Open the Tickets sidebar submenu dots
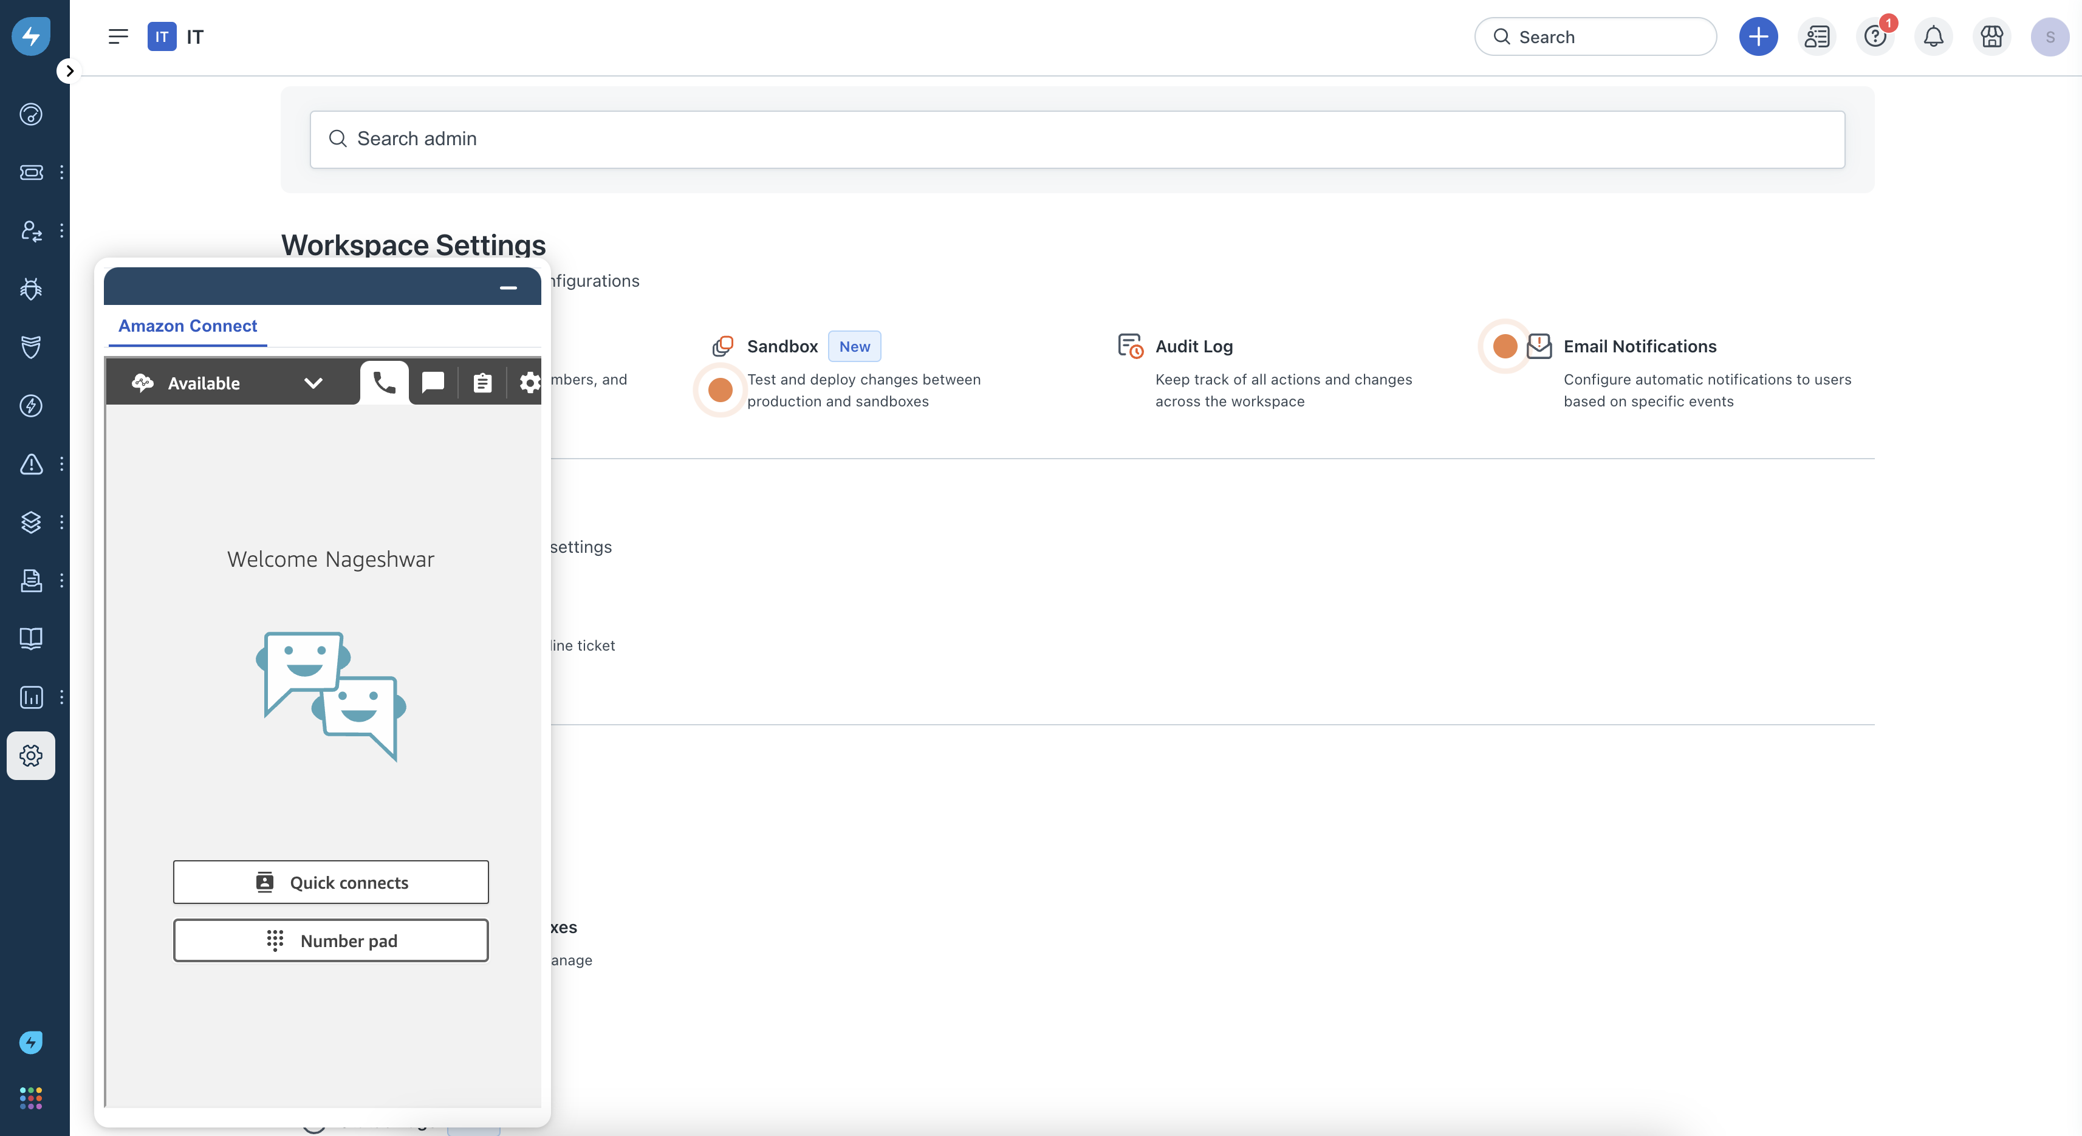Viewport: 2082px width, 1136px height. [x=61, y=172]
